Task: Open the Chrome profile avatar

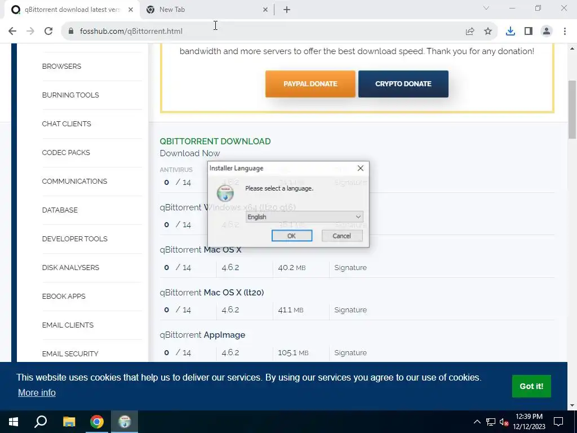Action: (x=547, y=32)
